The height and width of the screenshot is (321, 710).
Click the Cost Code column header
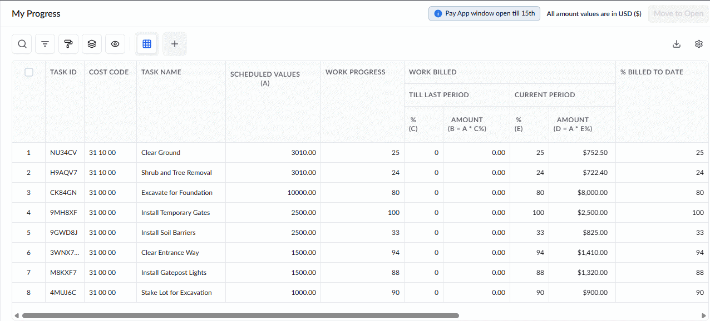click(109, 72)
